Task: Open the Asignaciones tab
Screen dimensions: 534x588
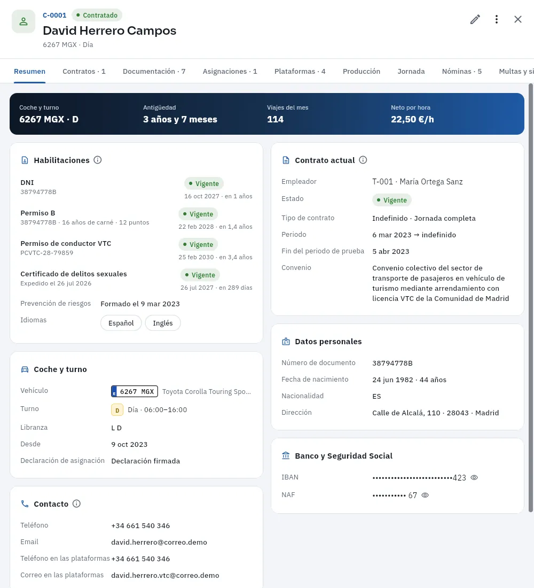Action: [x=230, y=71]
